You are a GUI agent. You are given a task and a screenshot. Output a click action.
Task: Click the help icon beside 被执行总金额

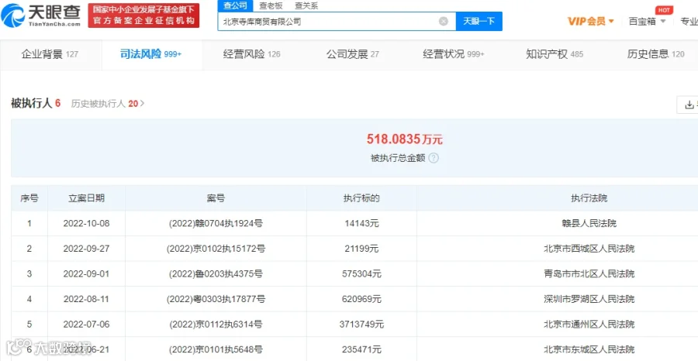coord(434,158)
